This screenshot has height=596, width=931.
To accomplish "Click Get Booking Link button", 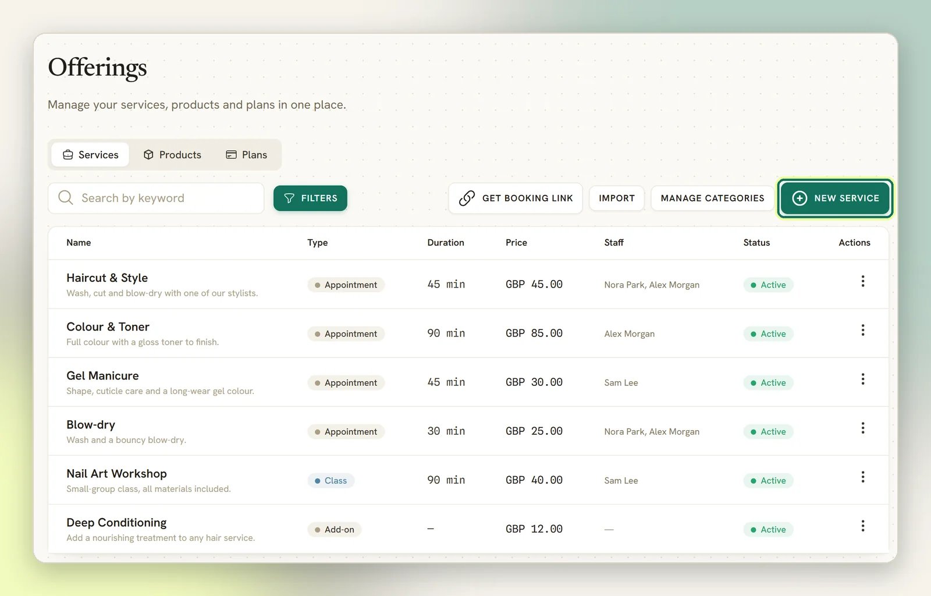I will click(x=516, y=198).
